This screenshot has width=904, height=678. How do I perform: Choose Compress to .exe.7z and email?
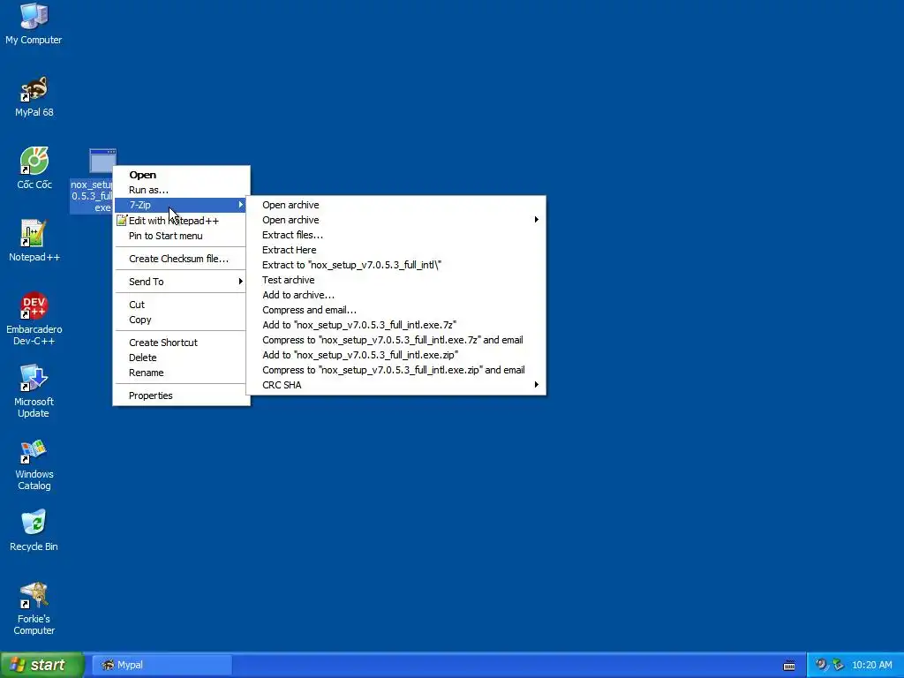[395, 340]
